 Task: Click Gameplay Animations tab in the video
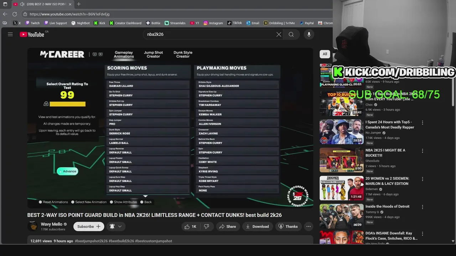124,54
